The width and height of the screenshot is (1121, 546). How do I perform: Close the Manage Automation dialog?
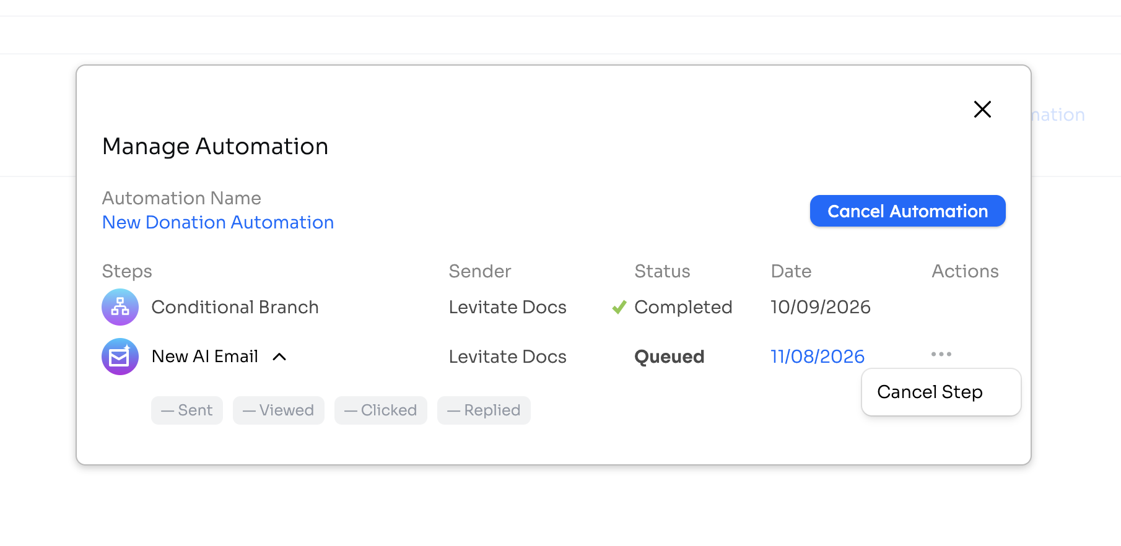pyautogui.click(x=982, y=109)
